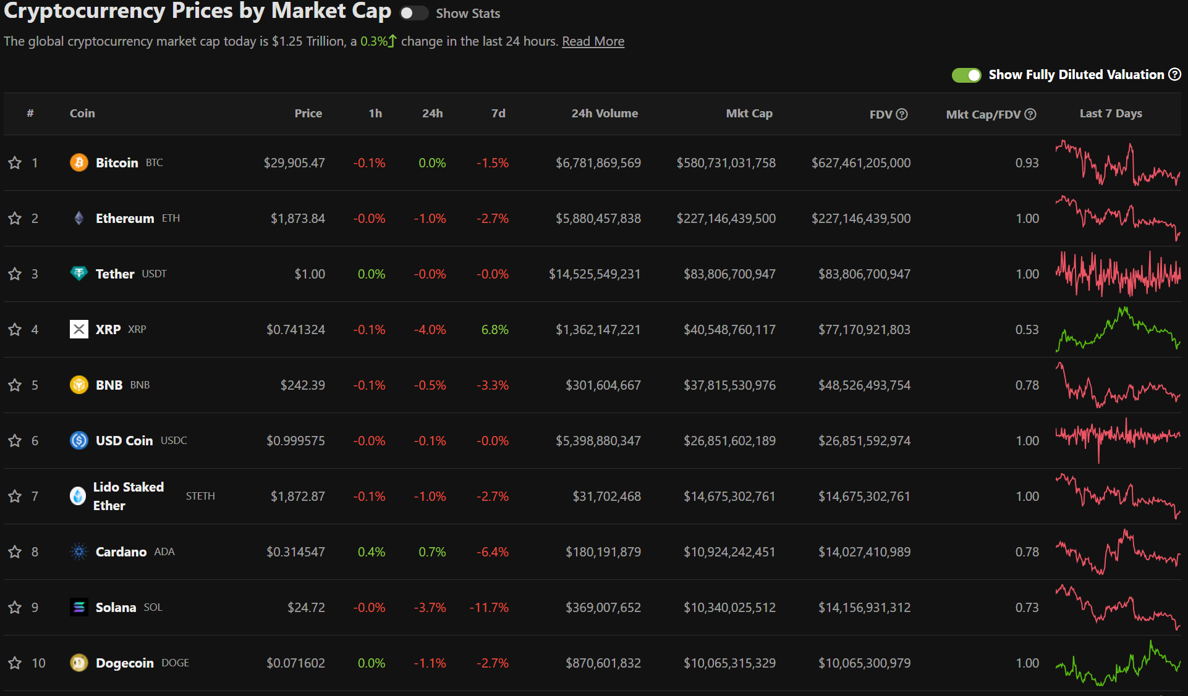1188x696 pixels.
Task: Click XRP's green 7-day sparkline chart
Action: [1118, 330]
